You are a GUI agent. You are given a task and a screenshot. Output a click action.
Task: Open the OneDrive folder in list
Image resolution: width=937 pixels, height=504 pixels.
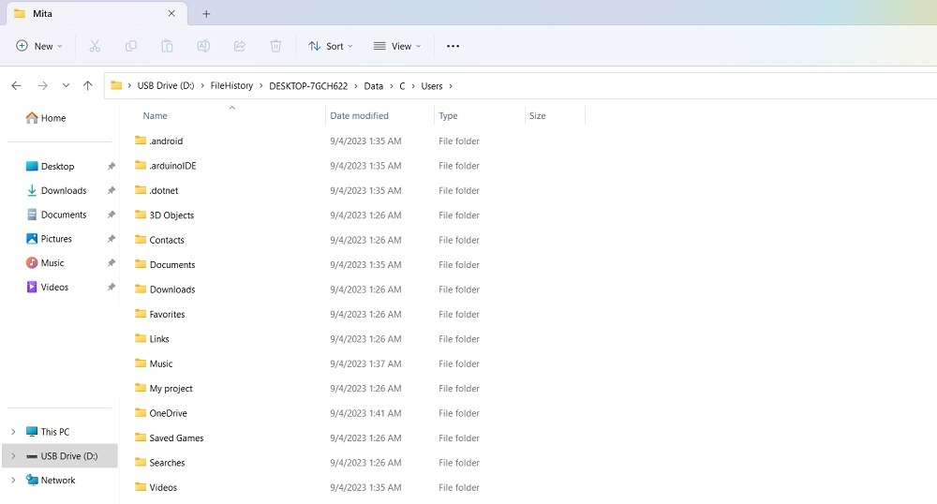168,413
